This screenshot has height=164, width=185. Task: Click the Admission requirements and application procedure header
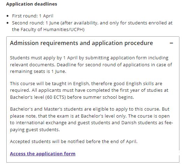tap(81, 43)
